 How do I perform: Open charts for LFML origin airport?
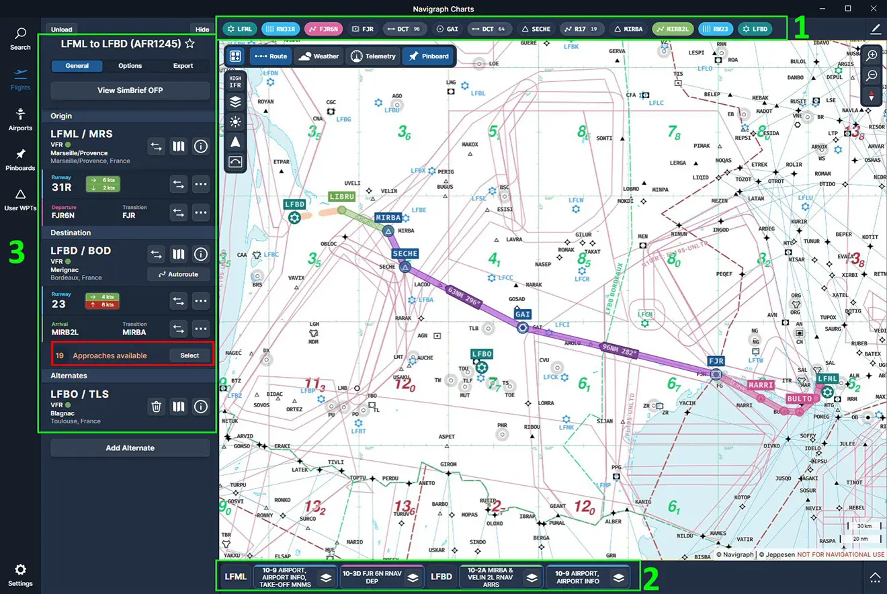pos(178,146)
